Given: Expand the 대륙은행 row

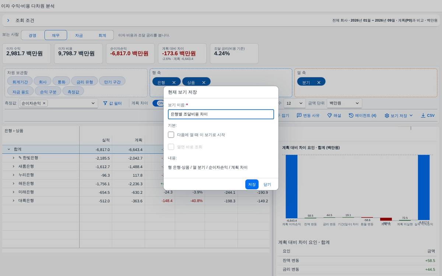Looking at the screenshot, I should (x=14, y=201).
